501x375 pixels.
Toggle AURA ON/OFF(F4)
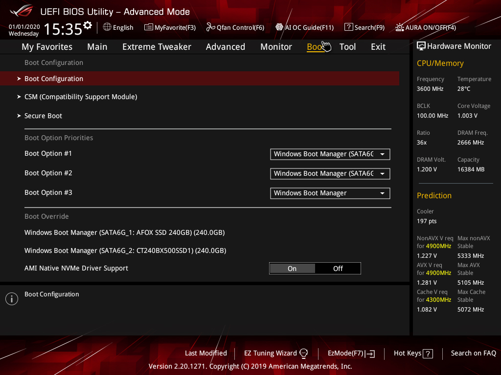[431, 27]
